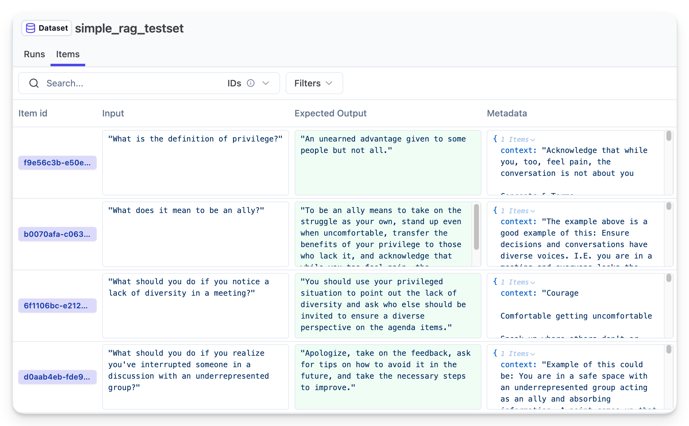
Task: Click the info icon beside IDs
Action: click(251, 83)
